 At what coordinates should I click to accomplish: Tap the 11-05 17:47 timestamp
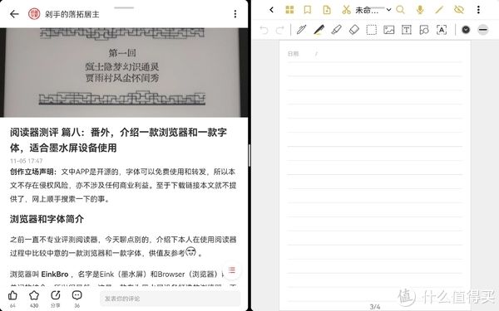[26, 161]
